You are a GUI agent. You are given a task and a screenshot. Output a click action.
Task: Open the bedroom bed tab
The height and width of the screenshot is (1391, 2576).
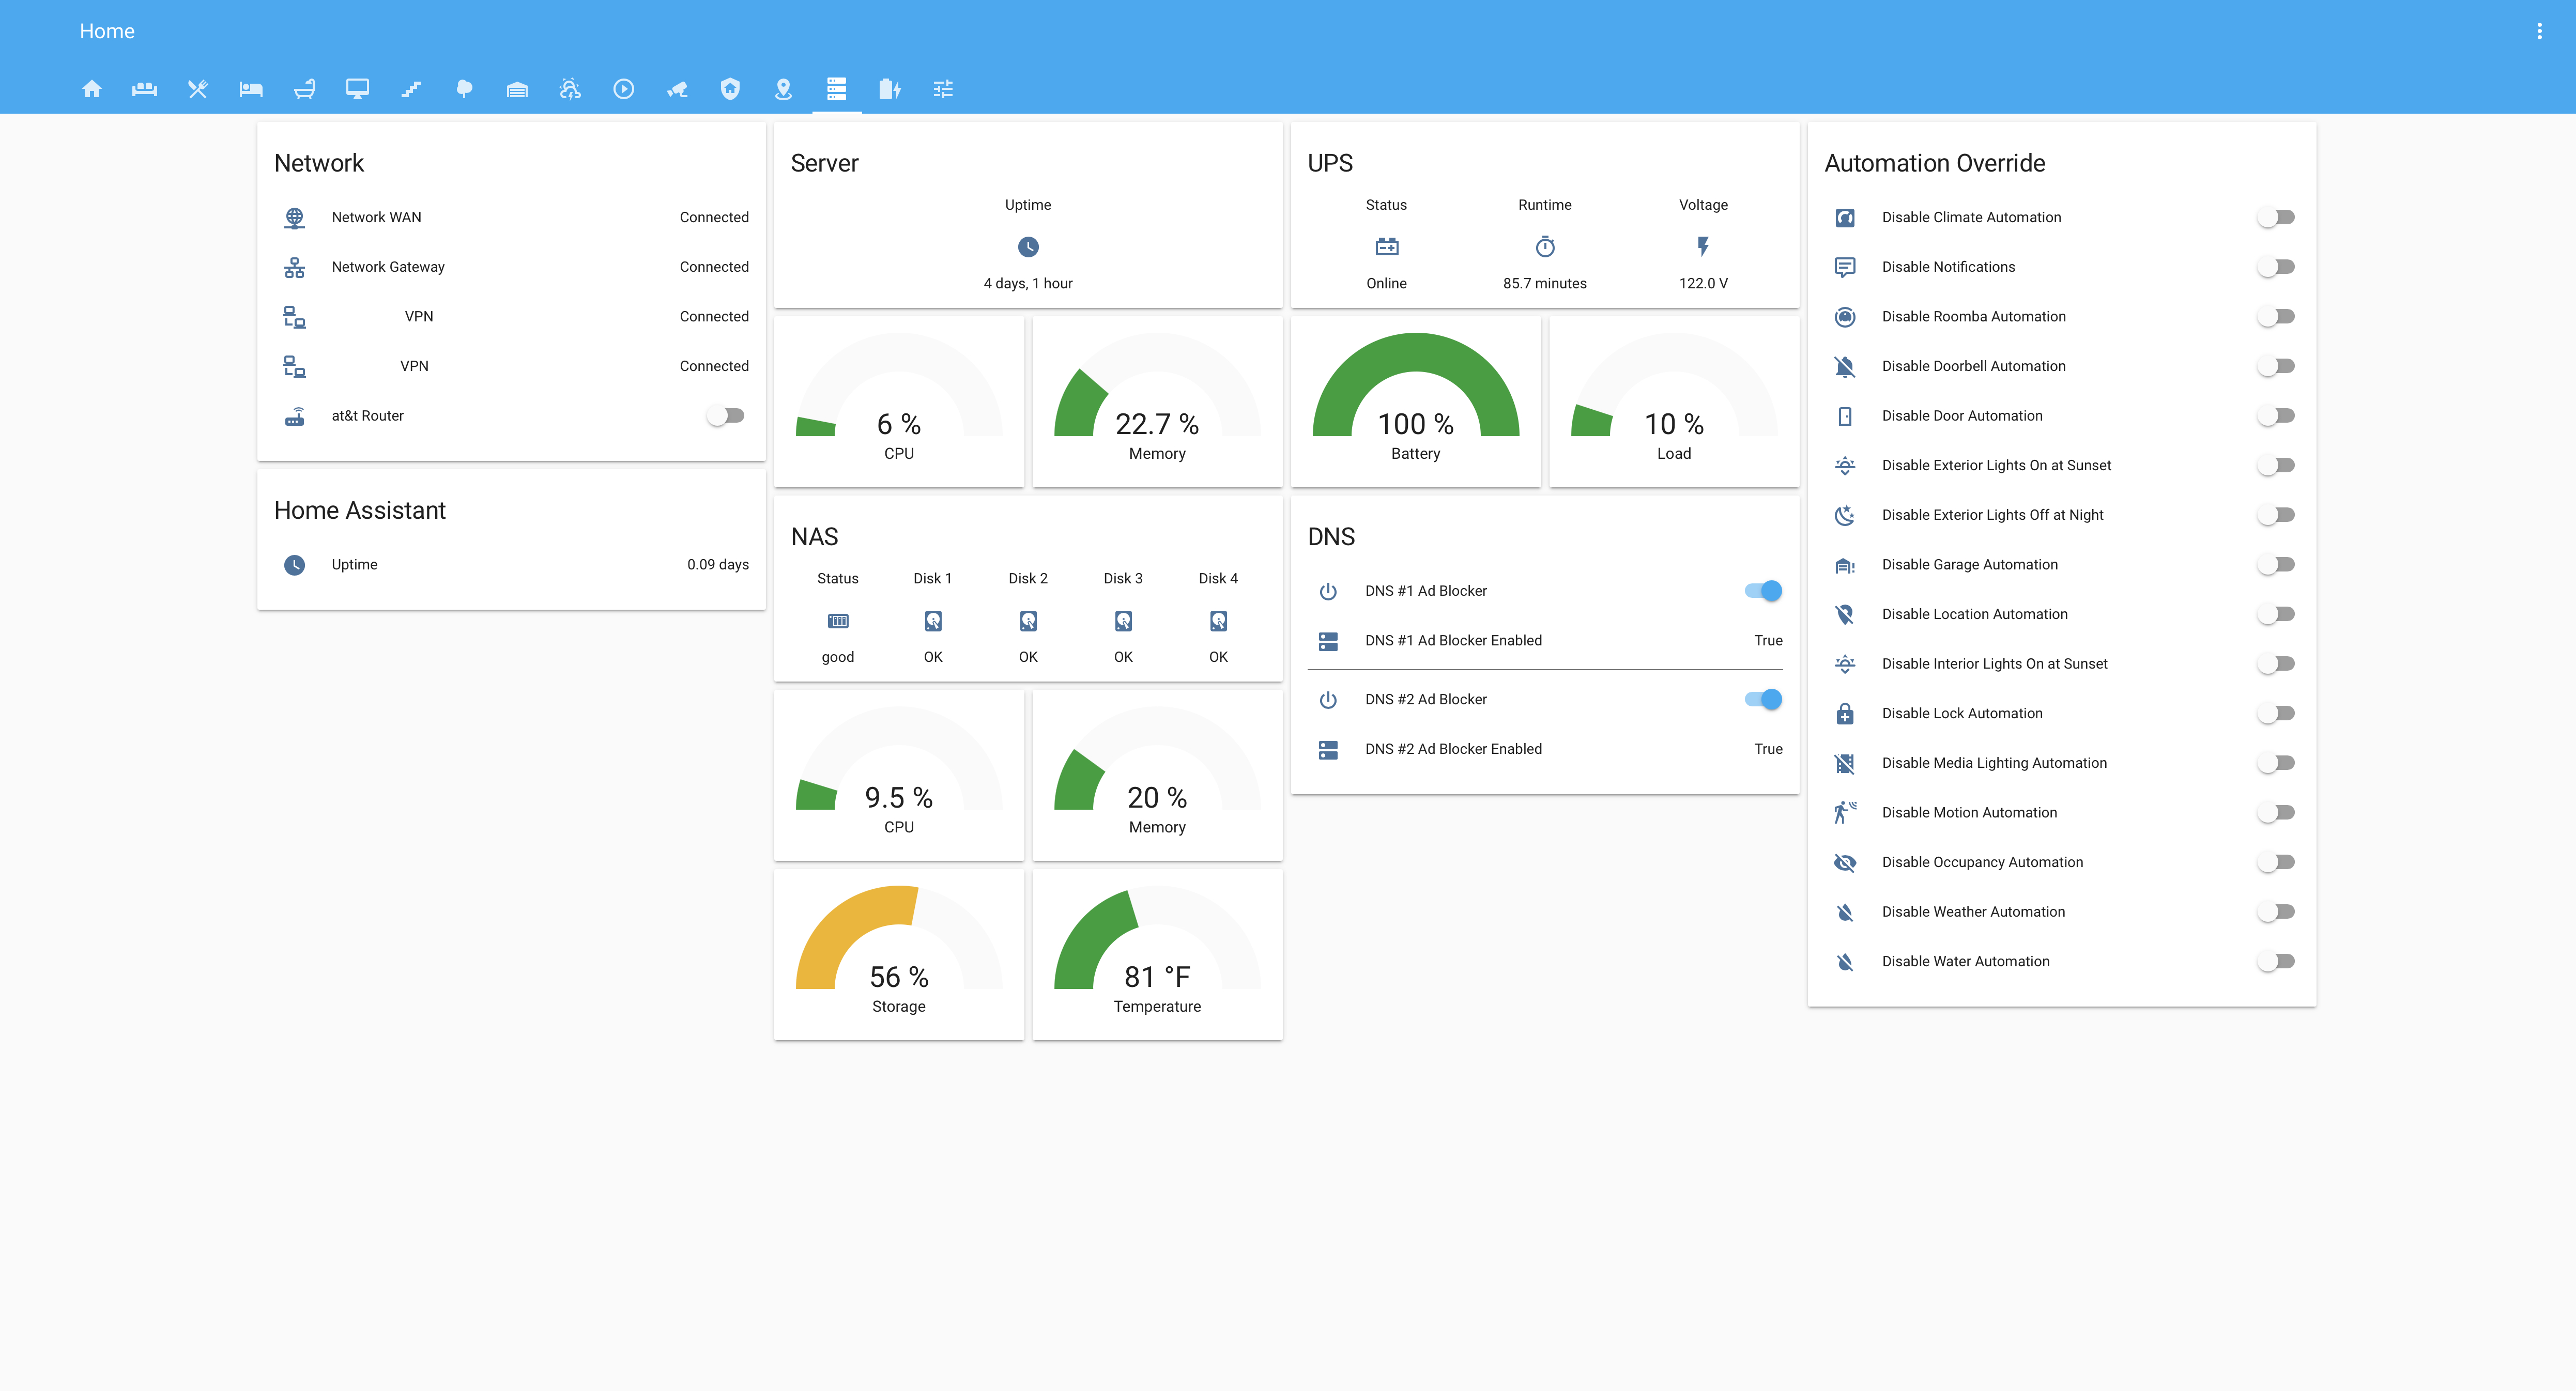click(x=251, y=89)
